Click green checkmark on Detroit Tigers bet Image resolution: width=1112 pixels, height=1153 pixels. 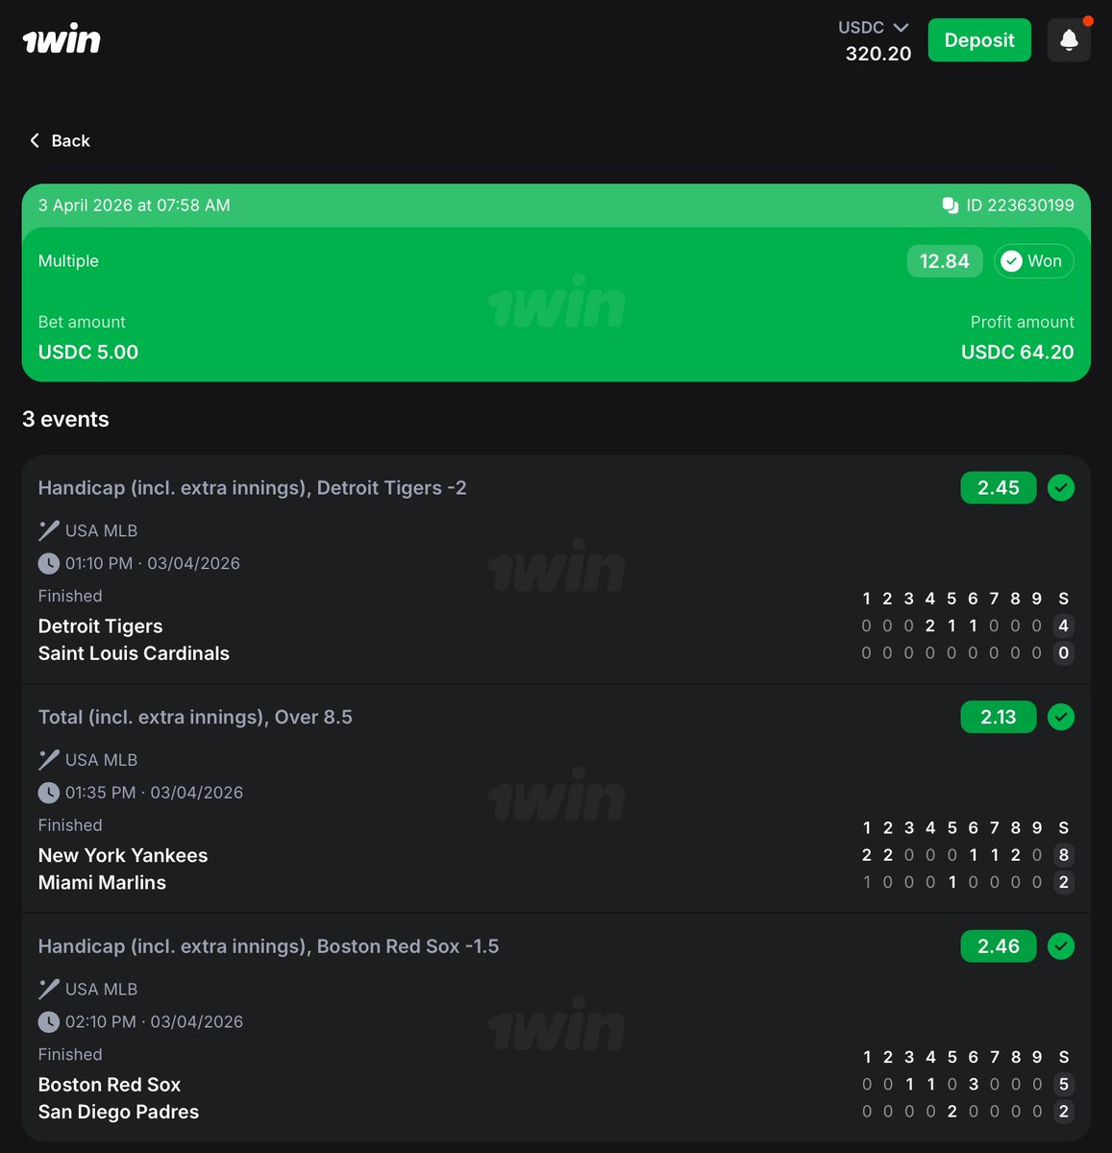point(1061,487)
